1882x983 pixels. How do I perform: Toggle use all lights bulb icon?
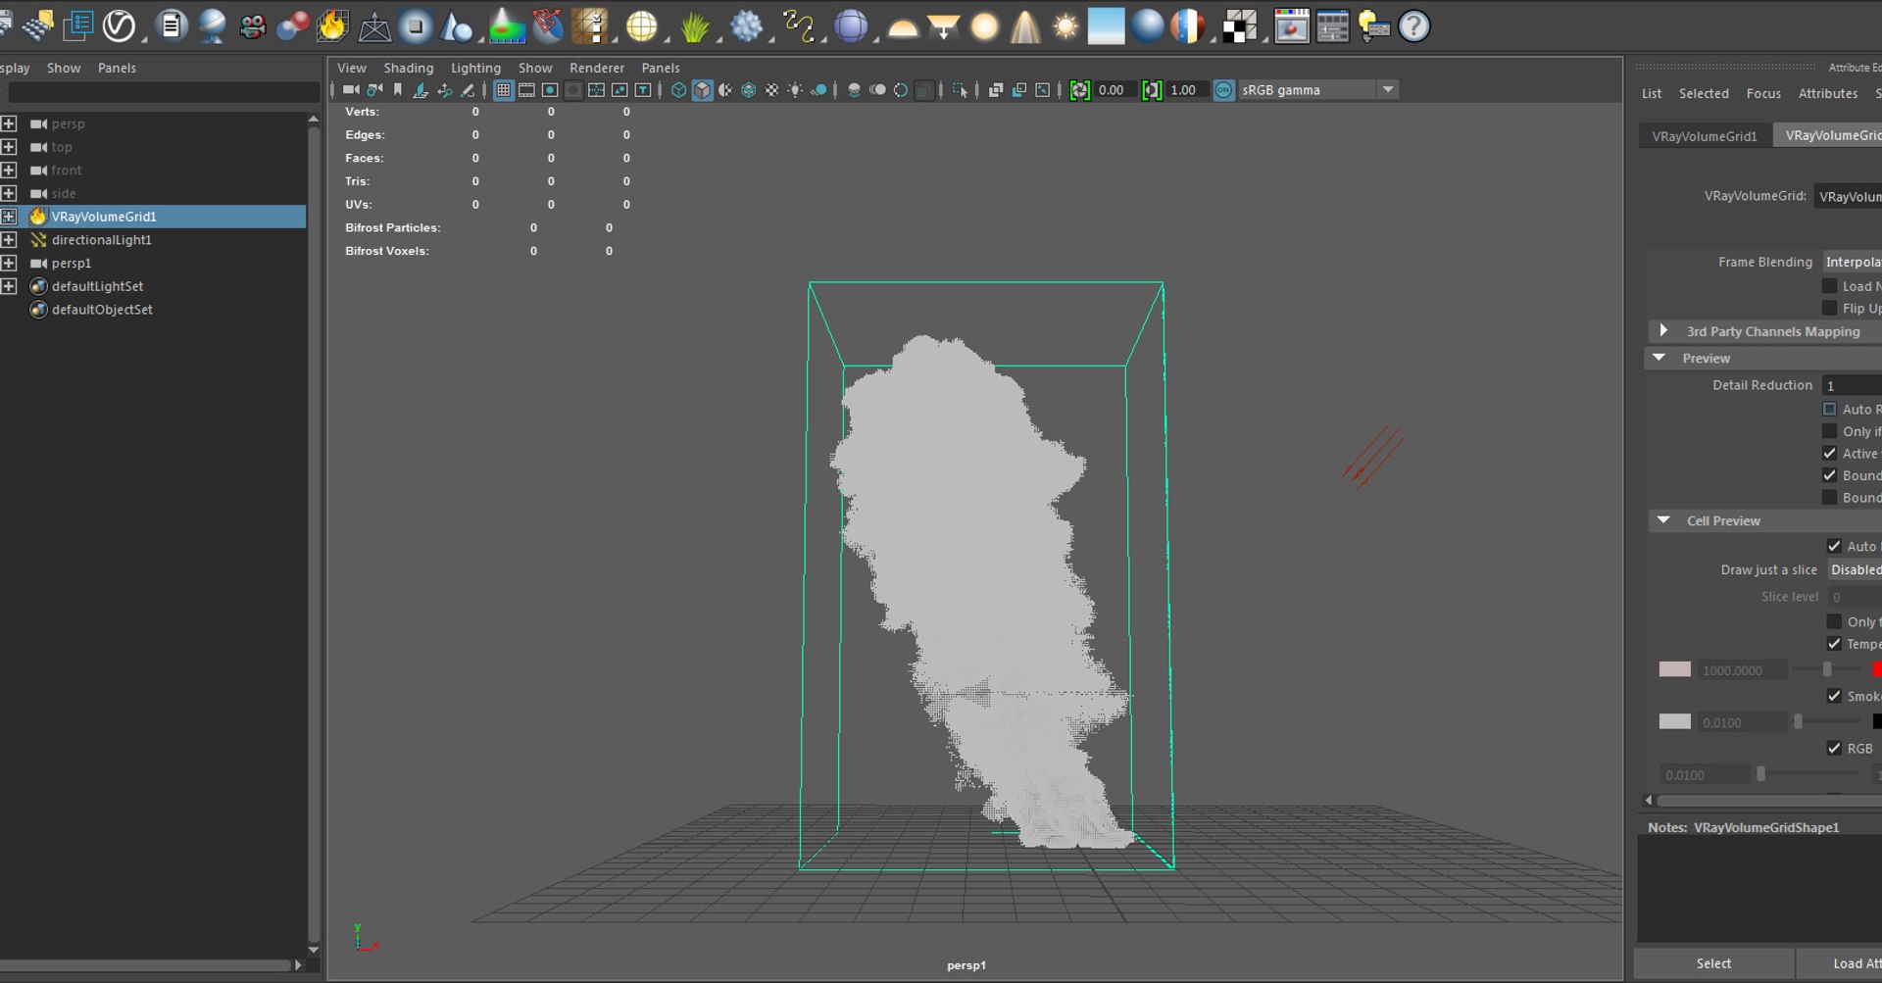pyautogui.click(x=795, y=90)
